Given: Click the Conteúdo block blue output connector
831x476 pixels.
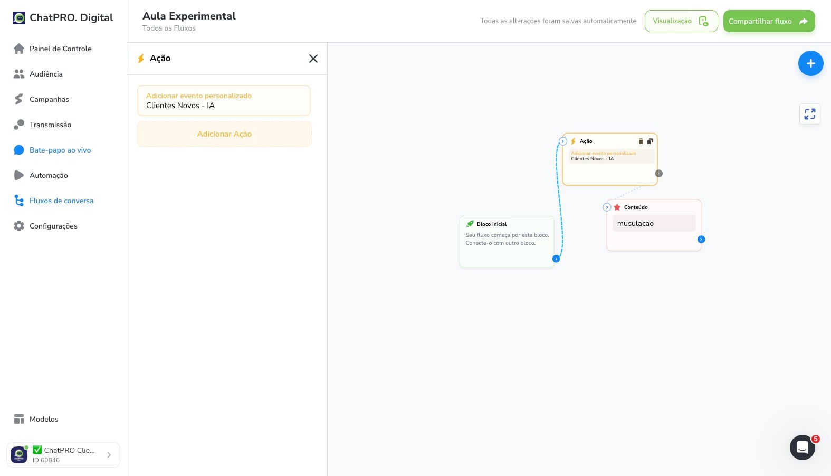Looking at the screenshot, I should click(701, 240).
